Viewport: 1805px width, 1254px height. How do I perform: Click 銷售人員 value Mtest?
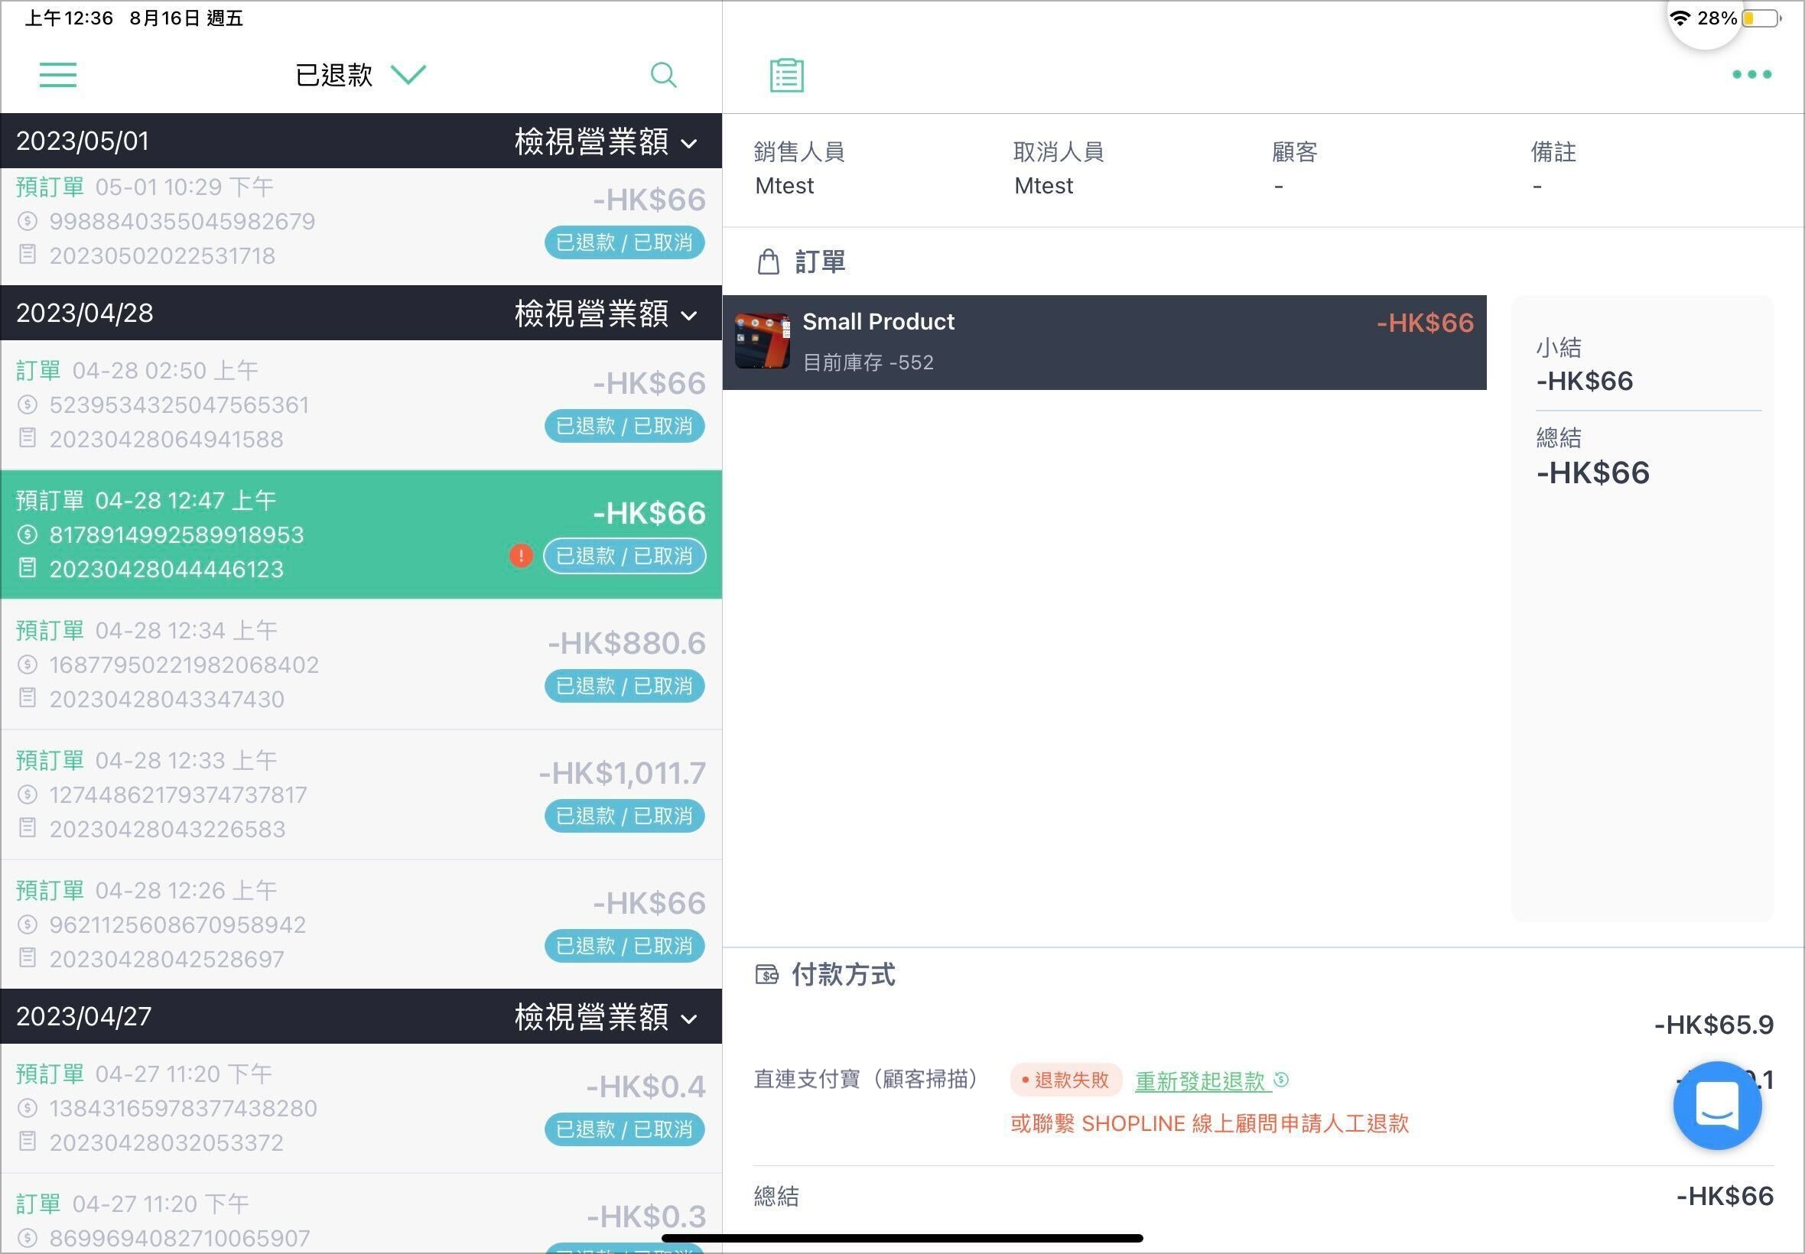(784, 187)
